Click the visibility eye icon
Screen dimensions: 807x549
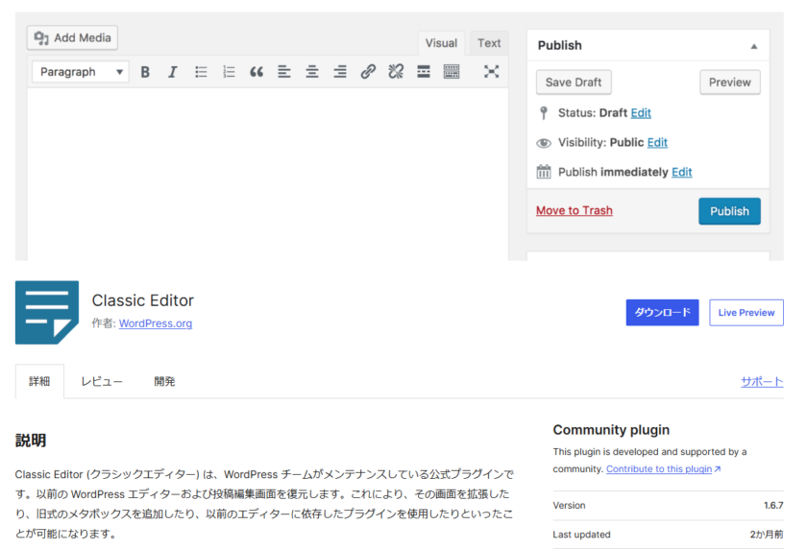(x=544, y=143)
